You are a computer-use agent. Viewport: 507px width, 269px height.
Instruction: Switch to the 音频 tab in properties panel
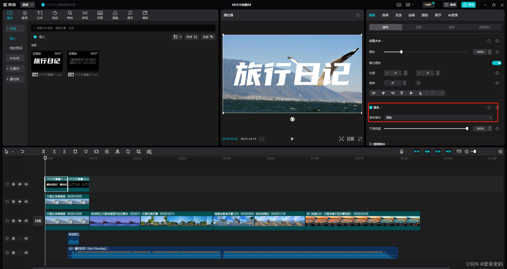click(x=385, y=15)
